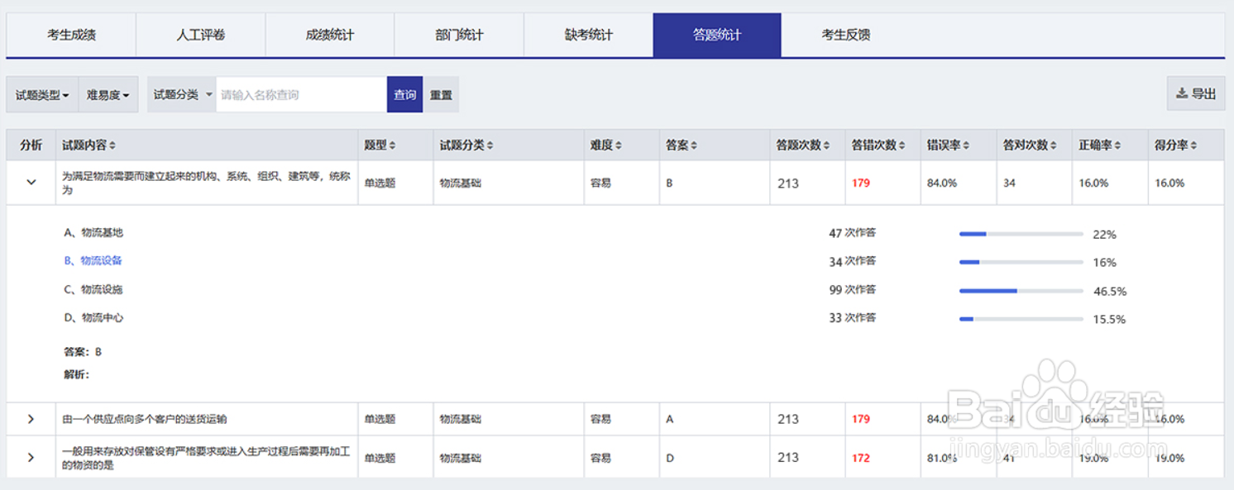This screenshot has height=490, width=1234.
Task: Sort by 答错次数 column icon
Action: point(902,145)
